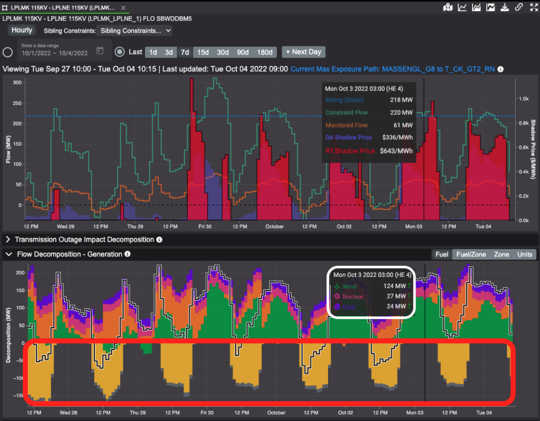This screenshot has height=421, width=540.
Task: Select the custom date range radio button
Action: pos(8,52)
